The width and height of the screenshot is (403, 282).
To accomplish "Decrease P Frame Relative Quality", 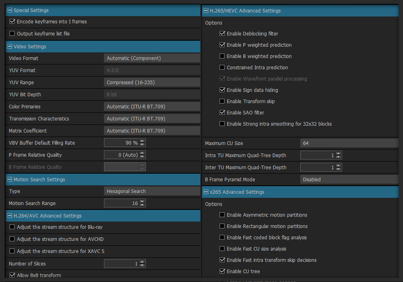I will (x=142, y=157).
